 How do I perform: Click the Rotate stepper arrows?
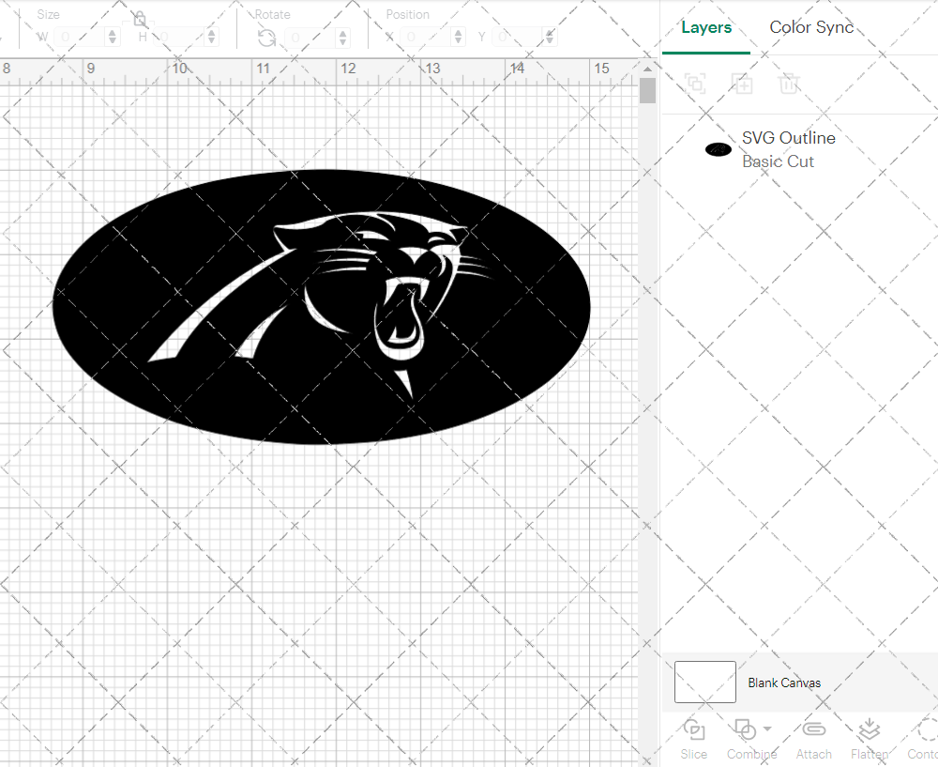coord(342,38)
